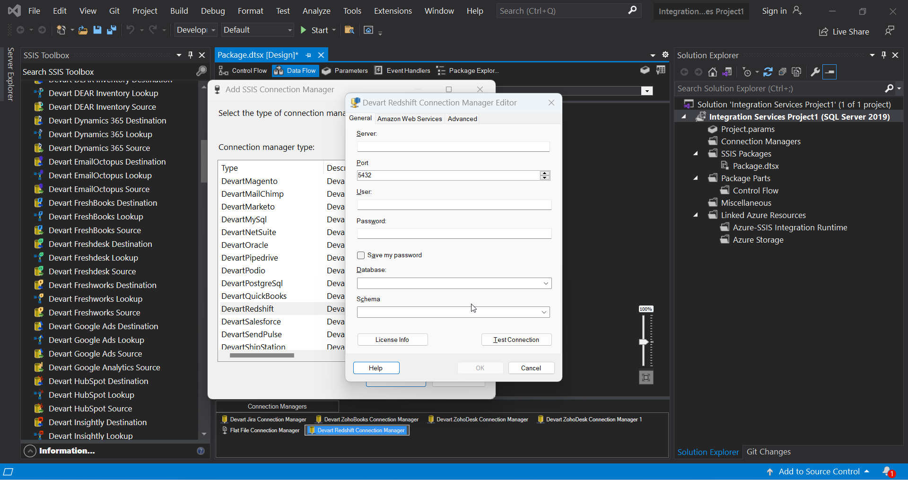This screenshot has height=480, width=908.
Task: Click Collapse All icon in Solution Explorer
Action: [782, 72]
